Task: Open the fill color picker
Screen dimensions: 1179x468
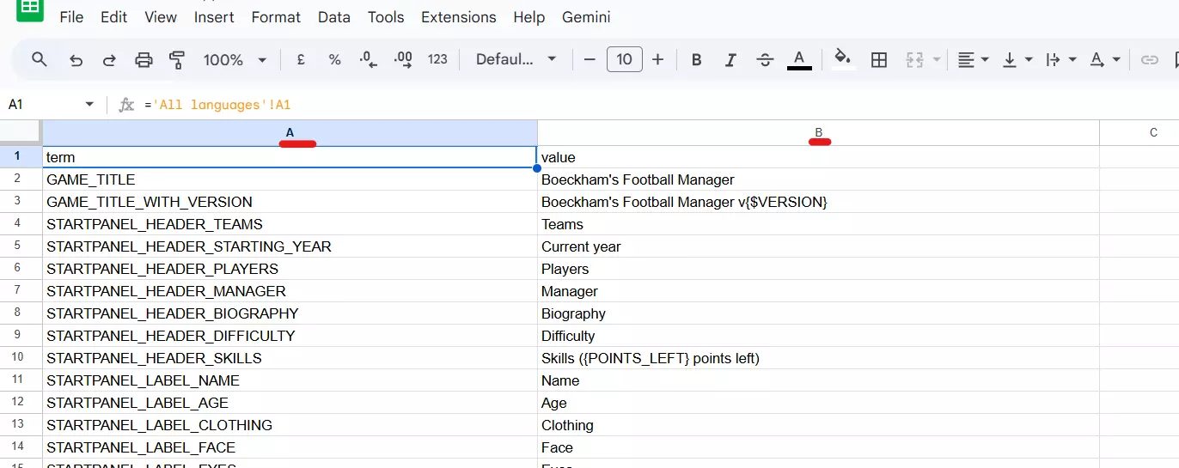Action: pyautogui.click(x=843, y=59)
